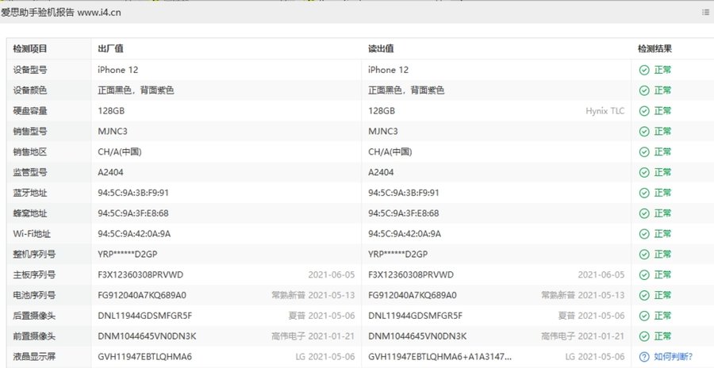Select the 检测结果 column header

[654, 48]
